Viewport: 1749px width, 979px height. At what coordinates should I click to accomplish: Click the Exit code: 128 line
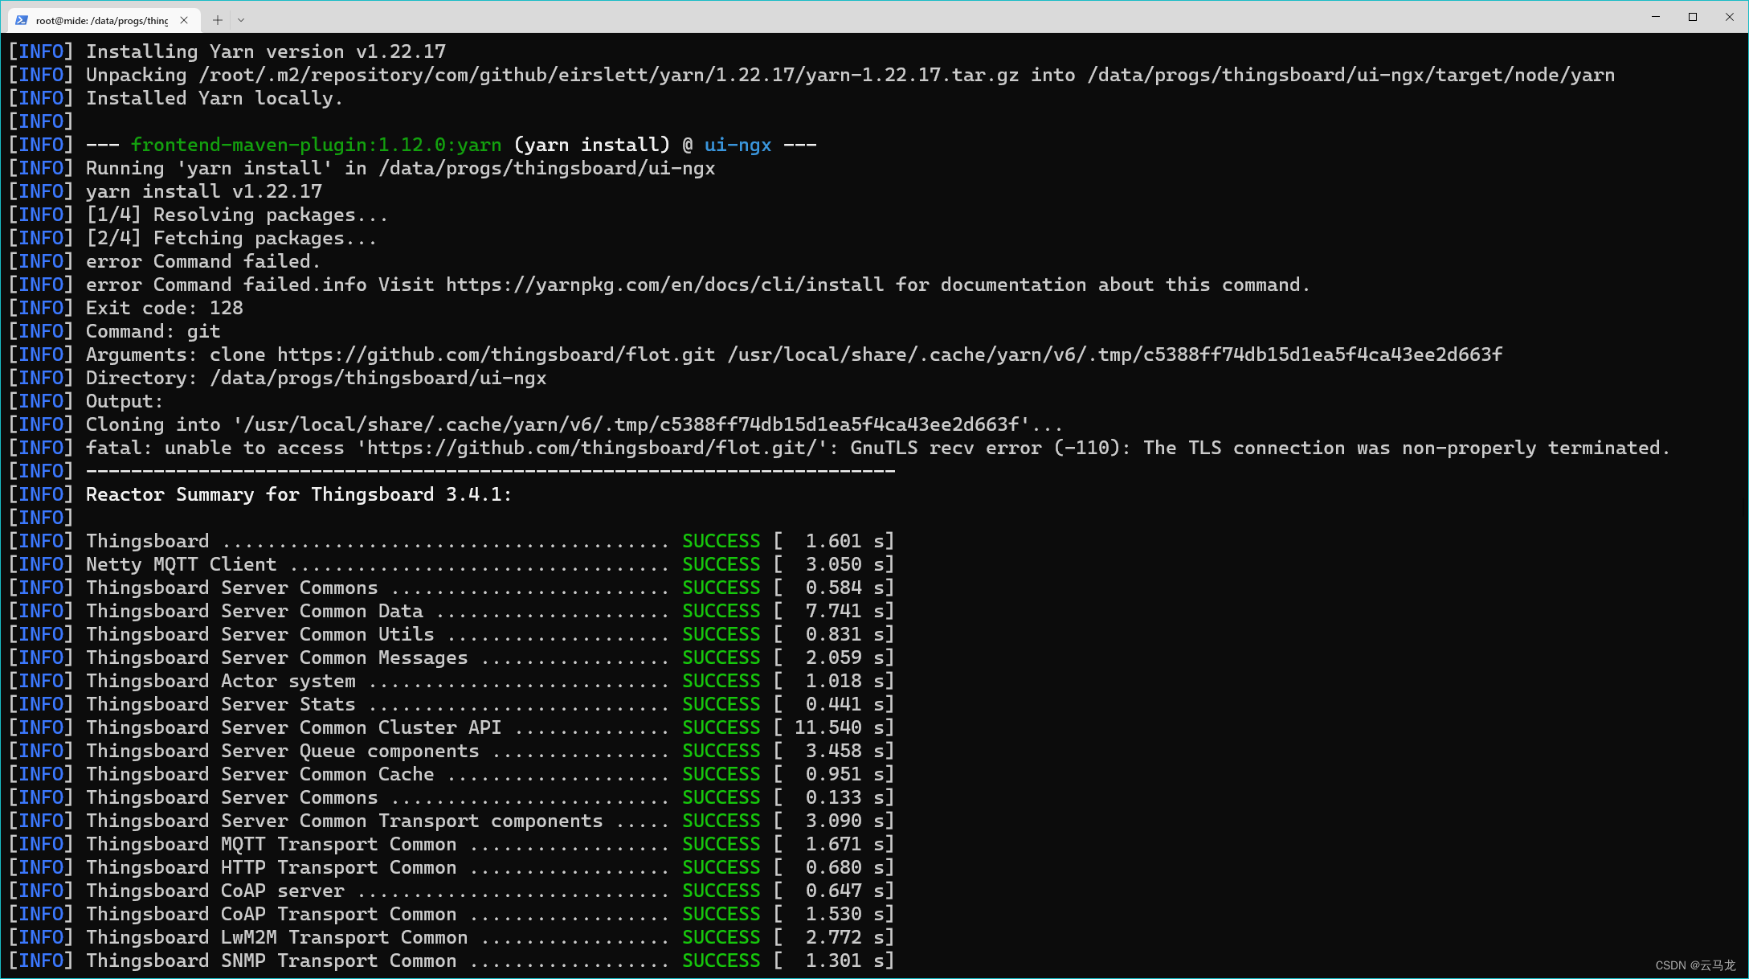[x=166, y=307]
